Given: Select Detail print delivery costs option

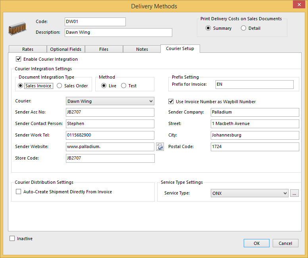Looking at the screenshot, I should pyautogui.click(x=243, y=28).
